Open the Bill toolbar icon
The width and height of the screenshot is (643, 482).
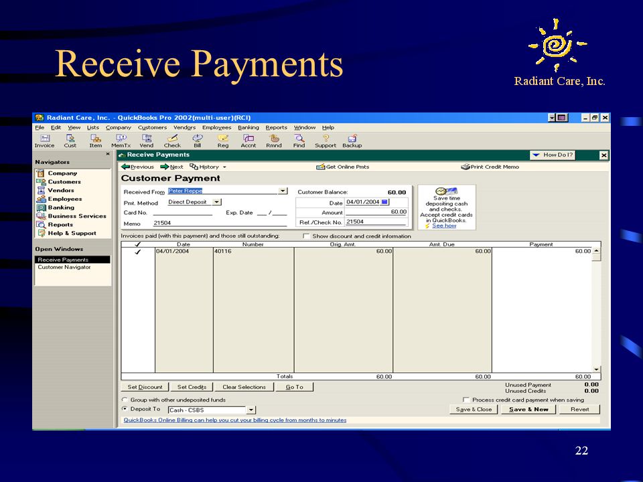click(x=197, y=141)
